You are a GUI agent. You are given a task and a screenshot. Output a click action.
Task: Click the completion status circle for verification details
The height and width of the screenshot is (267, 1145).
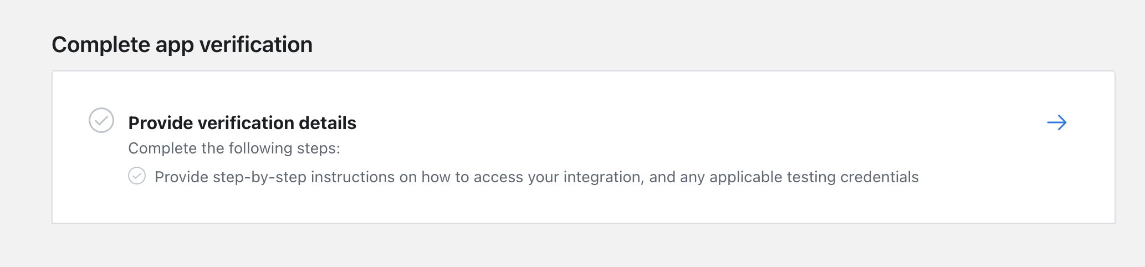coord(101,120)
